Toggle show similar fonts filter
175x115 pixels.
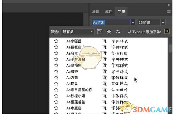point(118,32)
